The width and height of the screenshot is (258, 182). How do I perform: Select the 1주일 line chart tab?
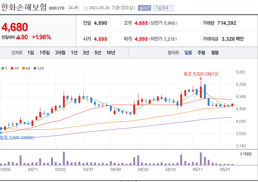click(44, 53)
